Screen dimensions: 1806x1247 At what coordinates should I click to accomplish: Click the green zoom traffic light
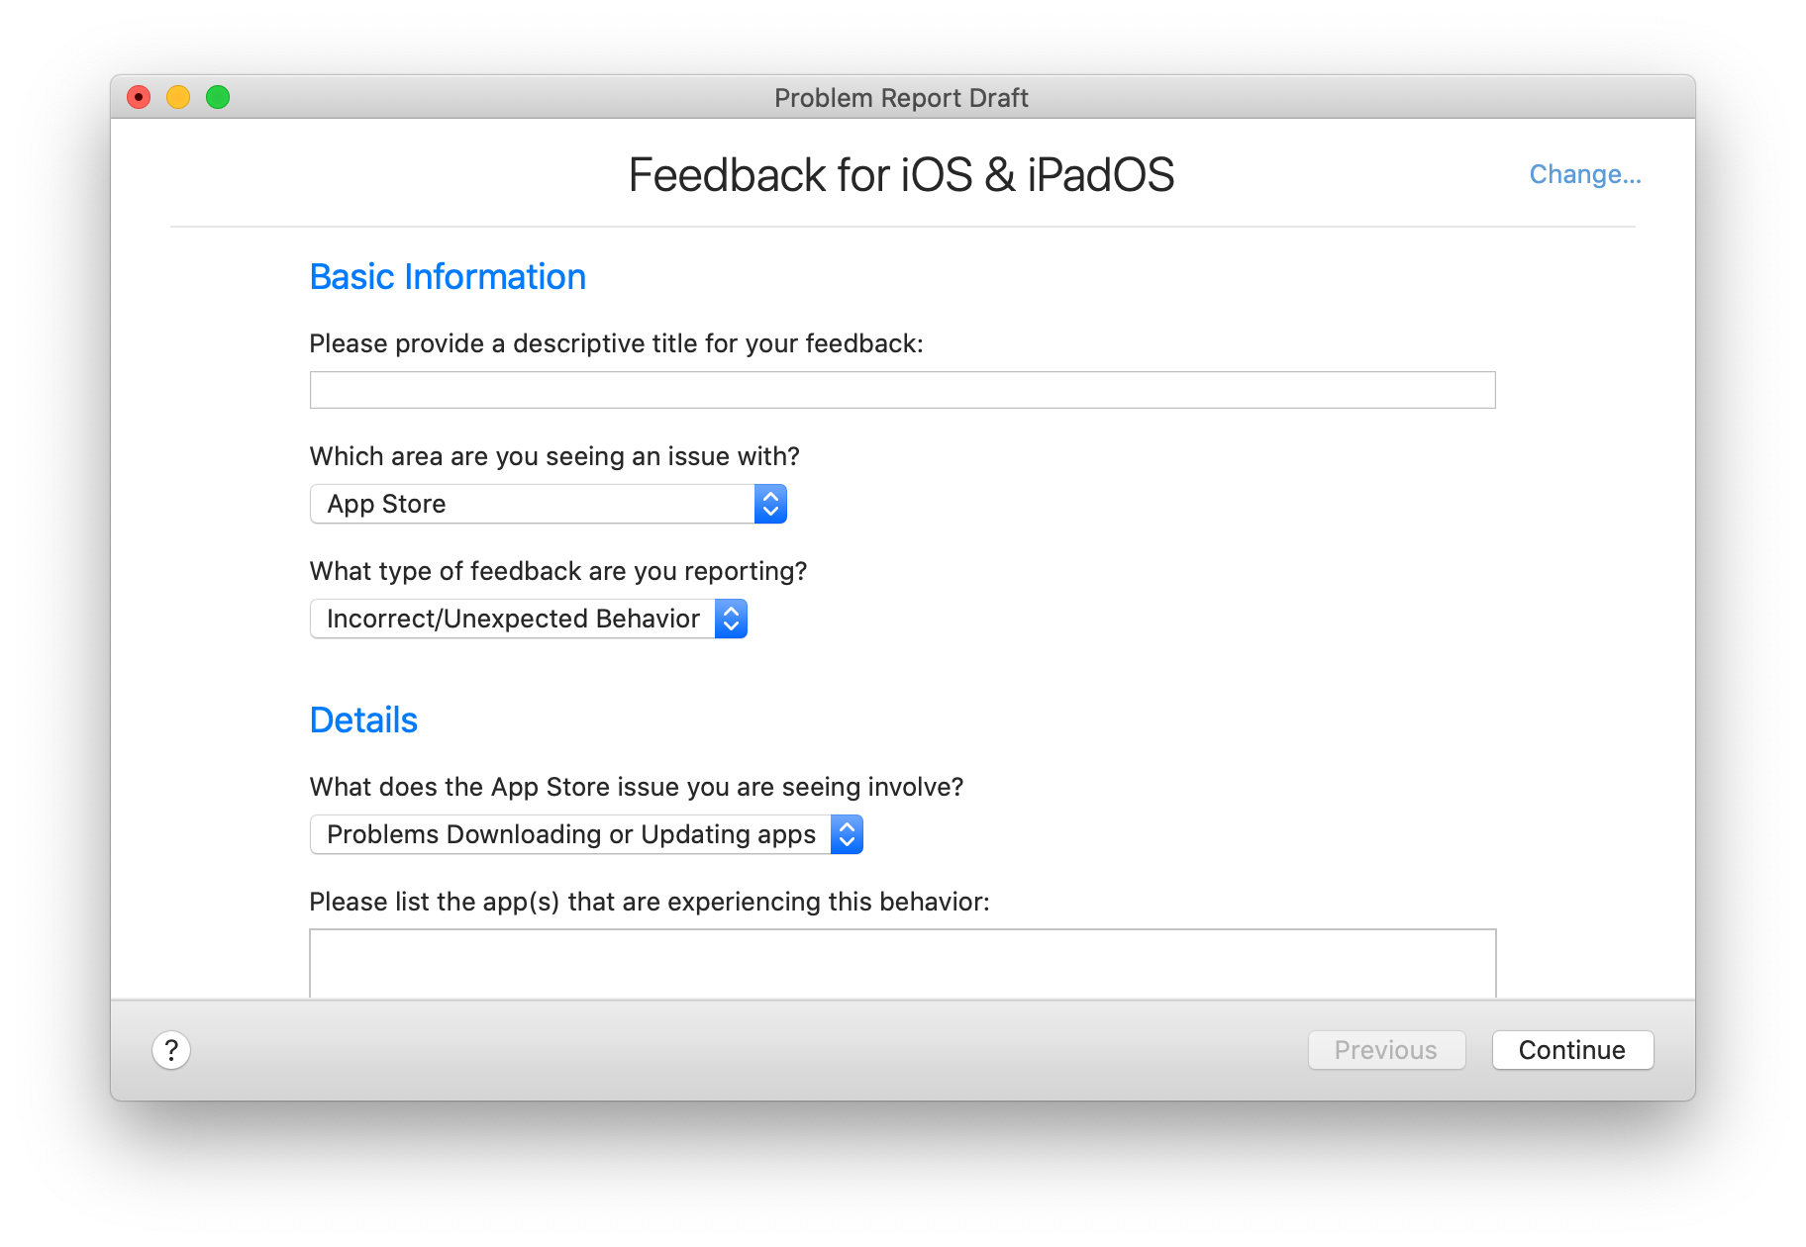[x=218, y=97]
